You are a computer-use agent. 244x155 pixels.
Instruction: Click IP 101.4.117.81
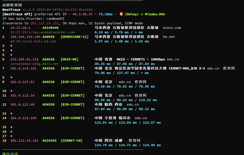22,82
